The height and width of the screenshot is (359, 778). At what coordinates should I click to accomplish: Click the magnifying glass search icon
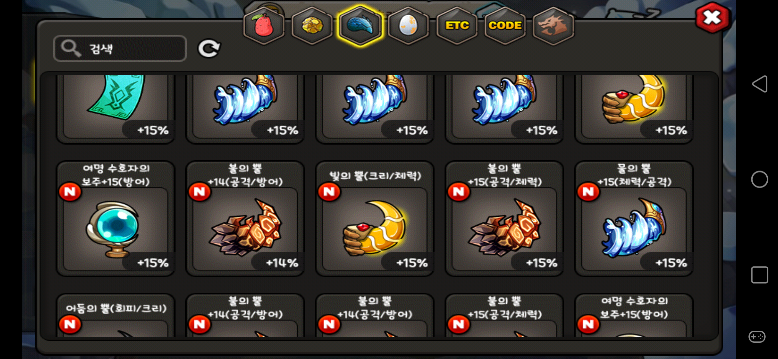71,49
